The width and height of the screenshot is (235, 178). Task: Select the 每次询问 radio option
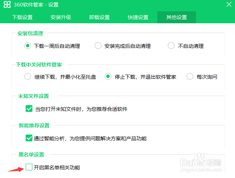[190, 76]
